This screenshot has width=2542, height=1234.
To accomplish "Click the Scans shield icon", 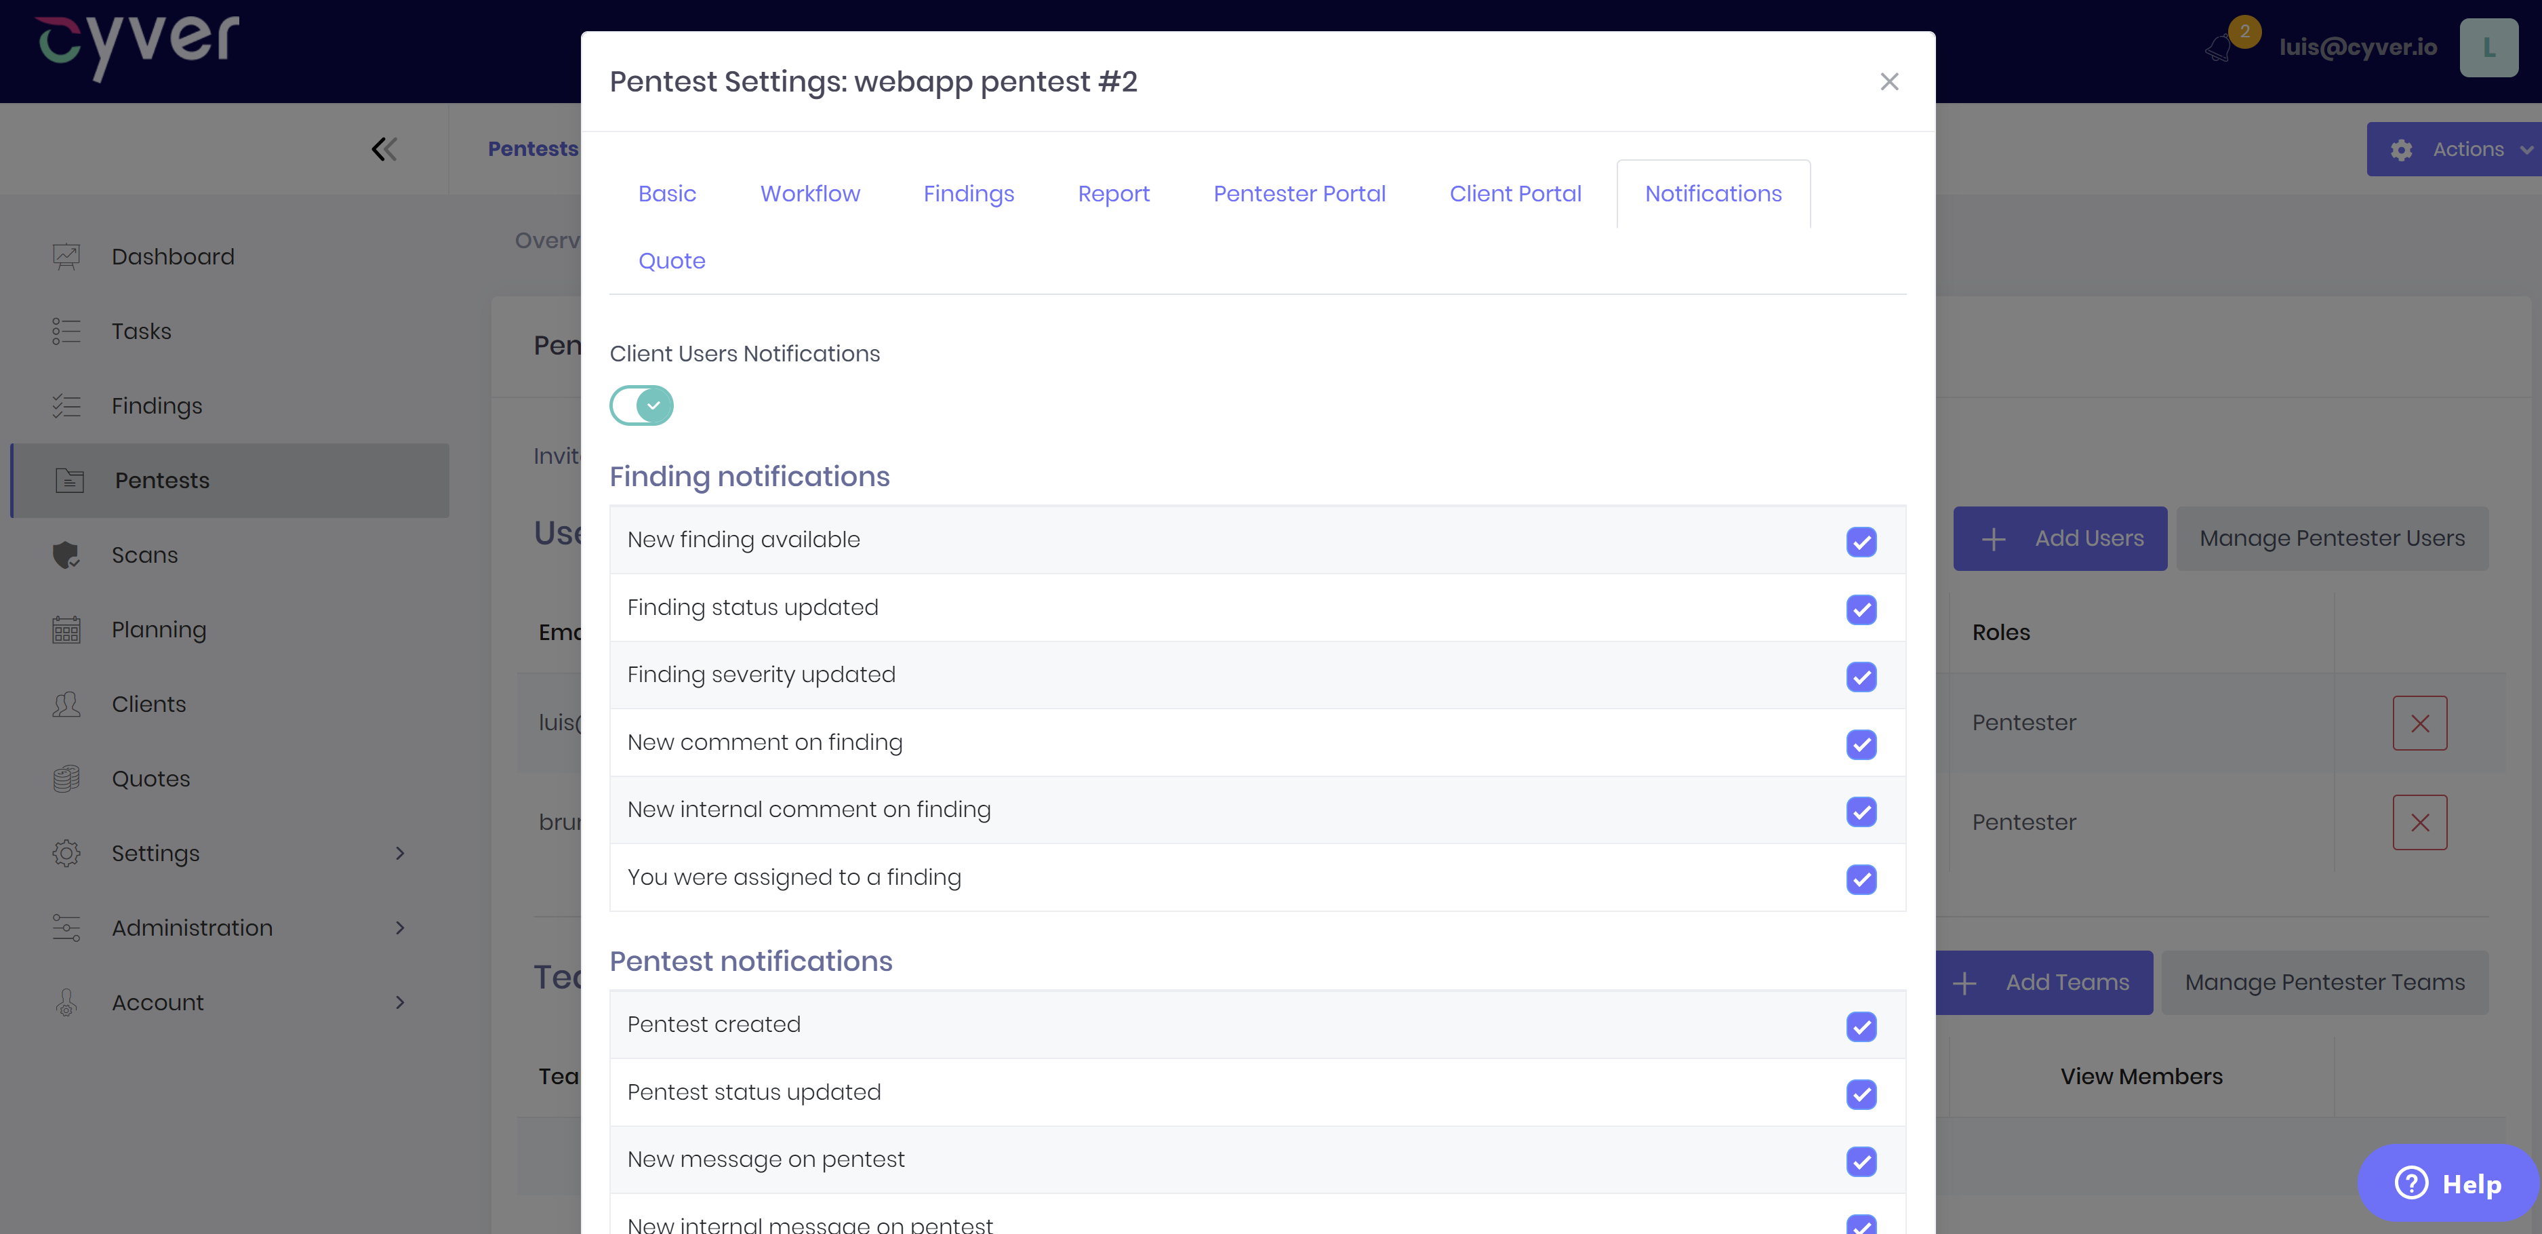I will pyautogui.click(x=66, y=555).
